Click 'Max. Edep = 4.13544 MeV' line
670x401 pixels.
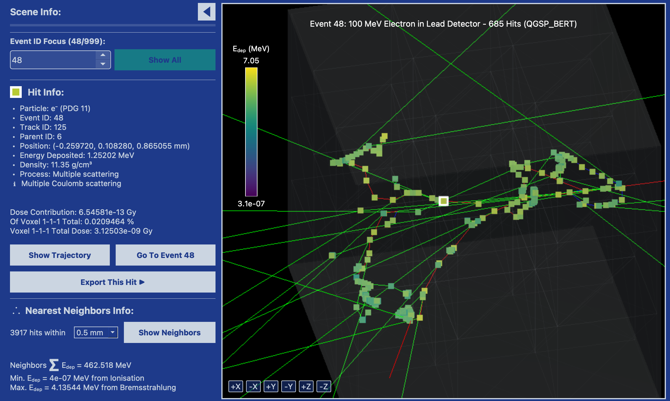tap(93, 388)
